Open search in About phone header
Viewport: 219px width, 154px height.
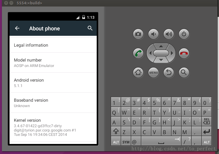[90, 28]
